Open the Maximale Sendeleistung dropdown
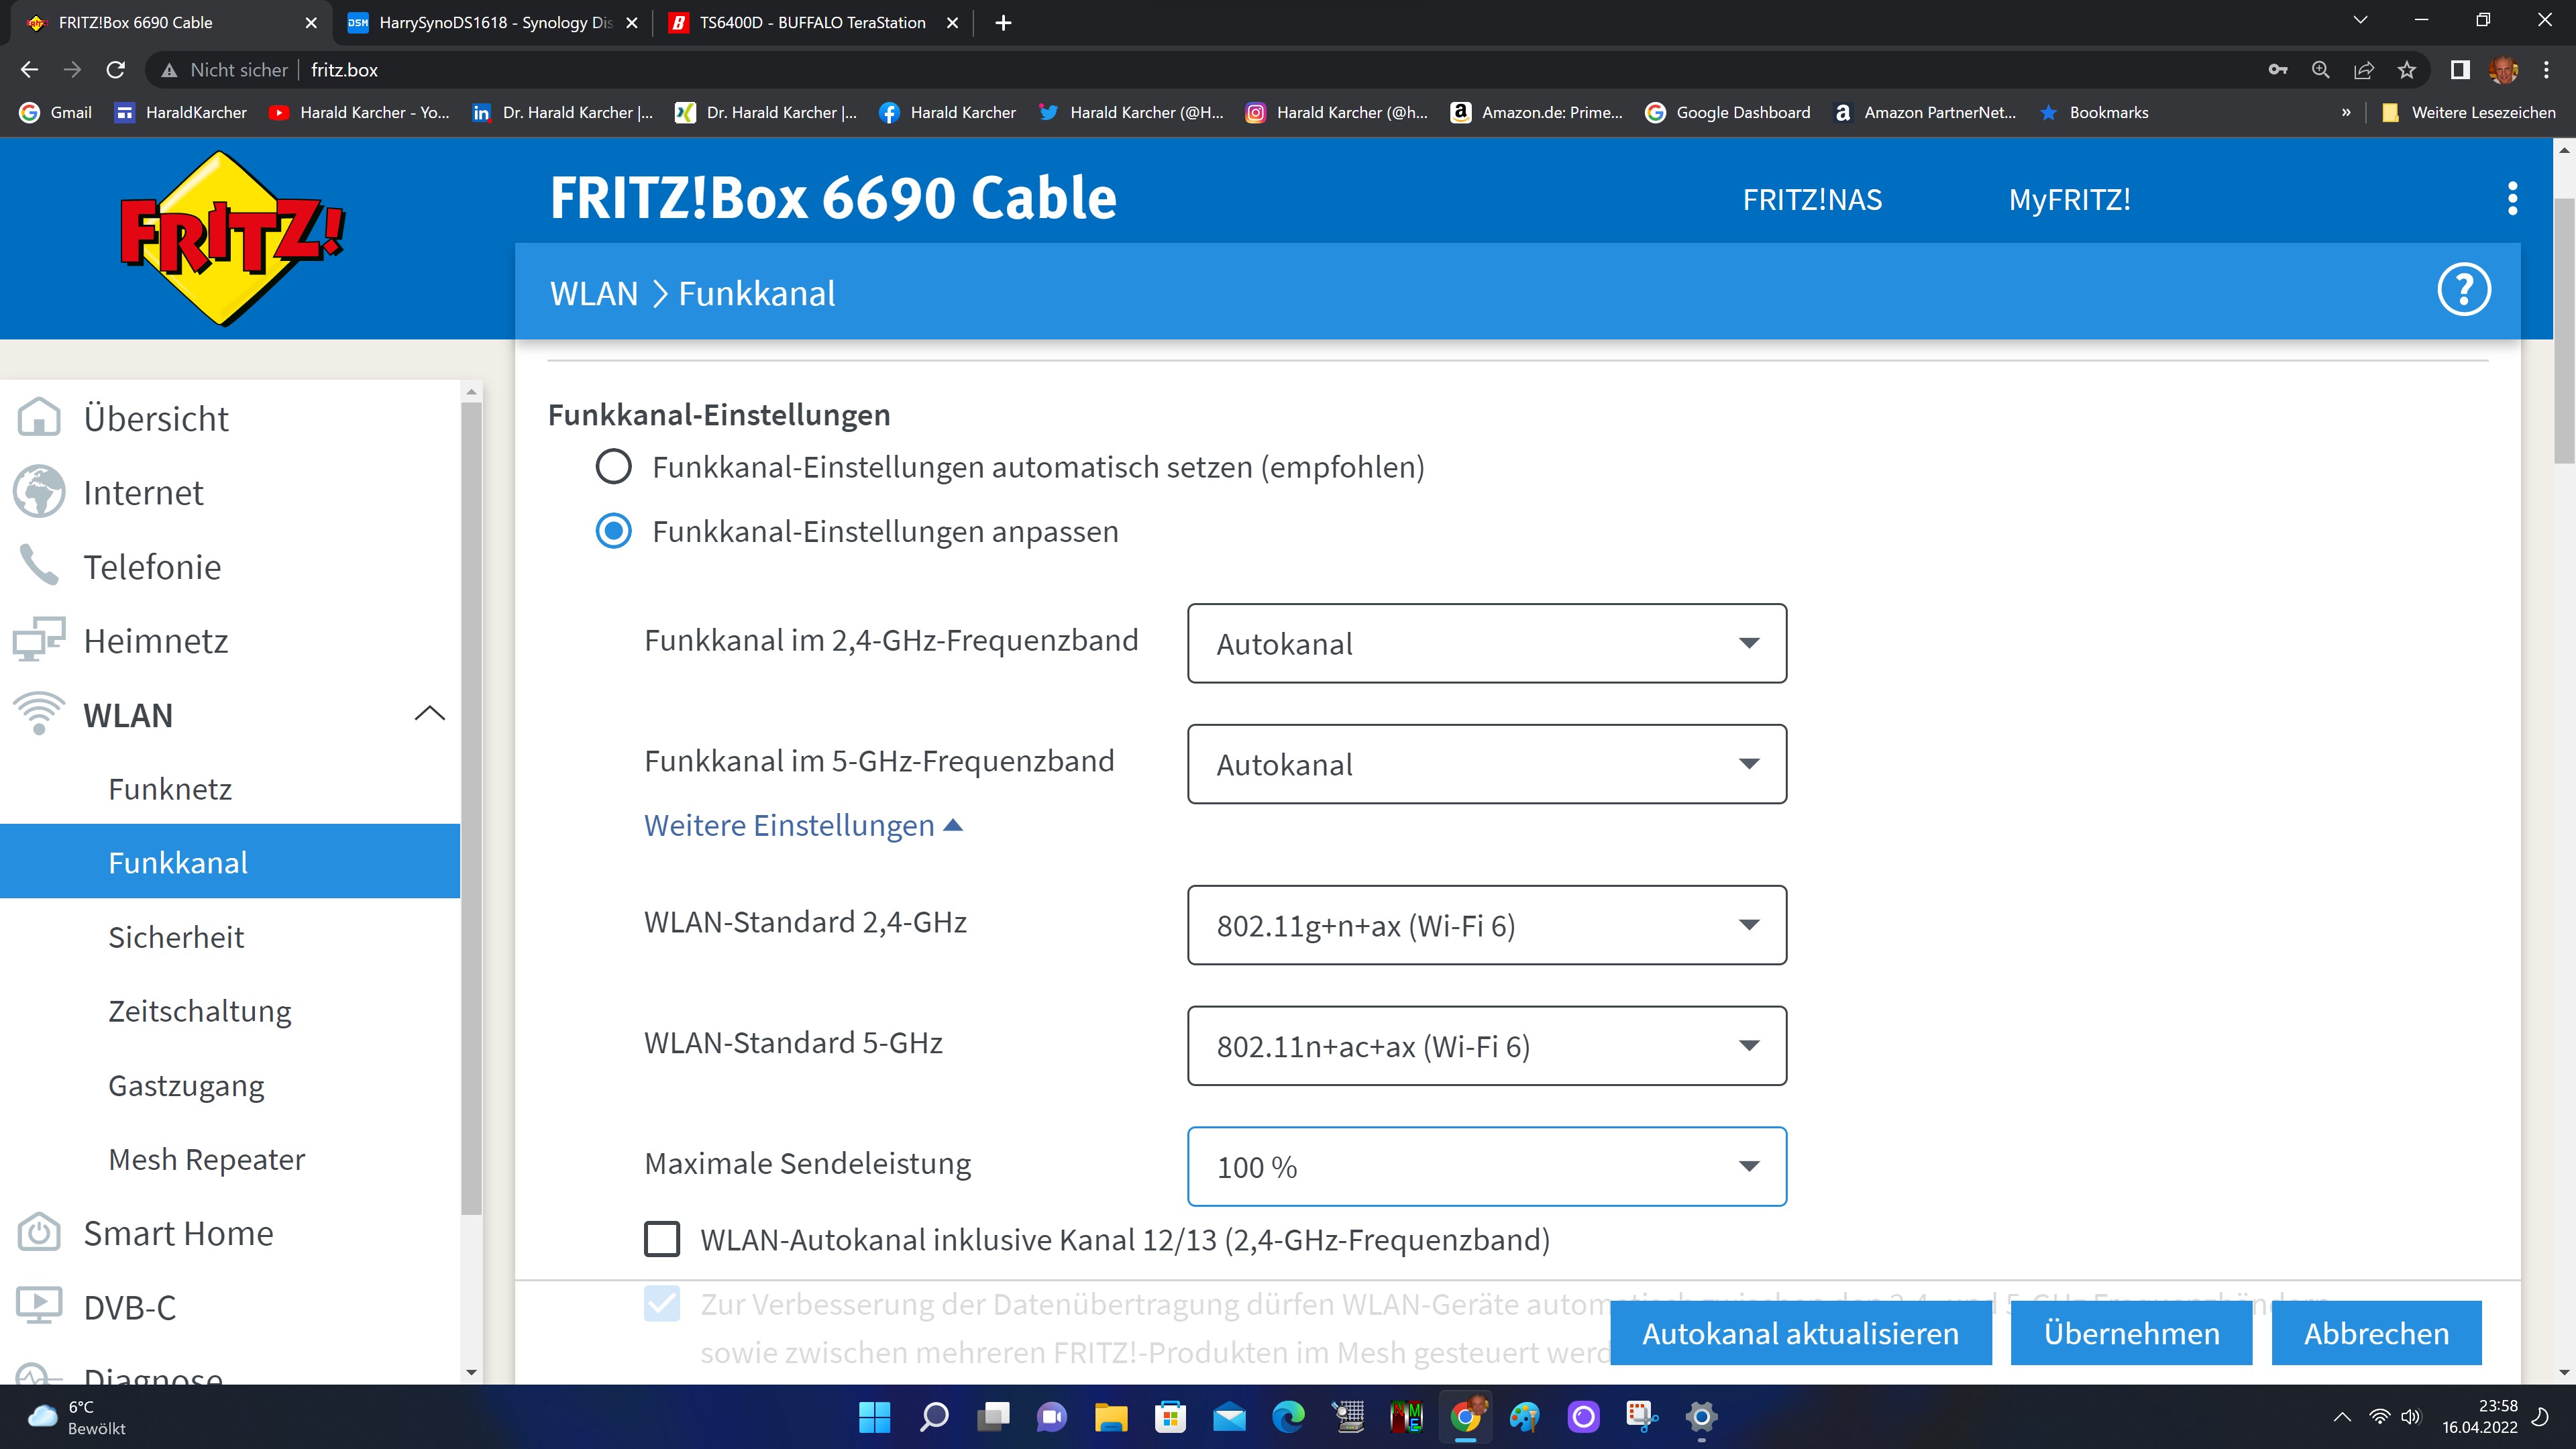 1486,1166
